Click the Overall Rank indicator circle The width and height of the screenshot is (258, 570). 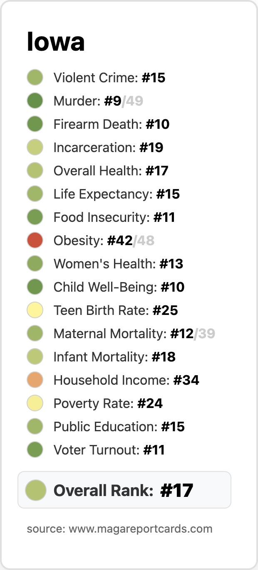point(35,490)
